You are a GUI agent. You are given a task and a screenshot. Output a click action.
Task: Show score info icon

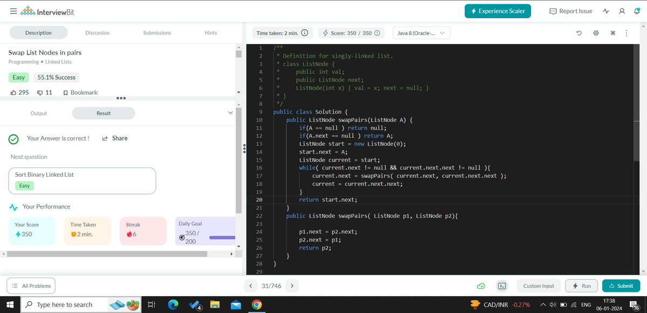click(377, 33)
